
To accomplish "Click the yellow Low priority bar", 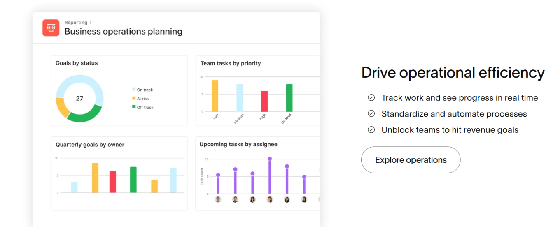I will (215, 96).
